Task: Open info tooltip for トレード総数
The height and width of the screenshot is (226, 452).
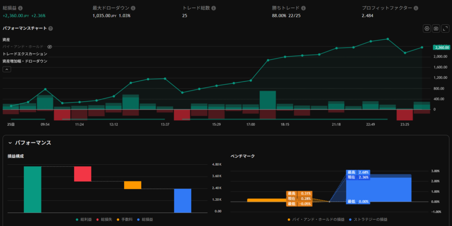Action: 214,8
